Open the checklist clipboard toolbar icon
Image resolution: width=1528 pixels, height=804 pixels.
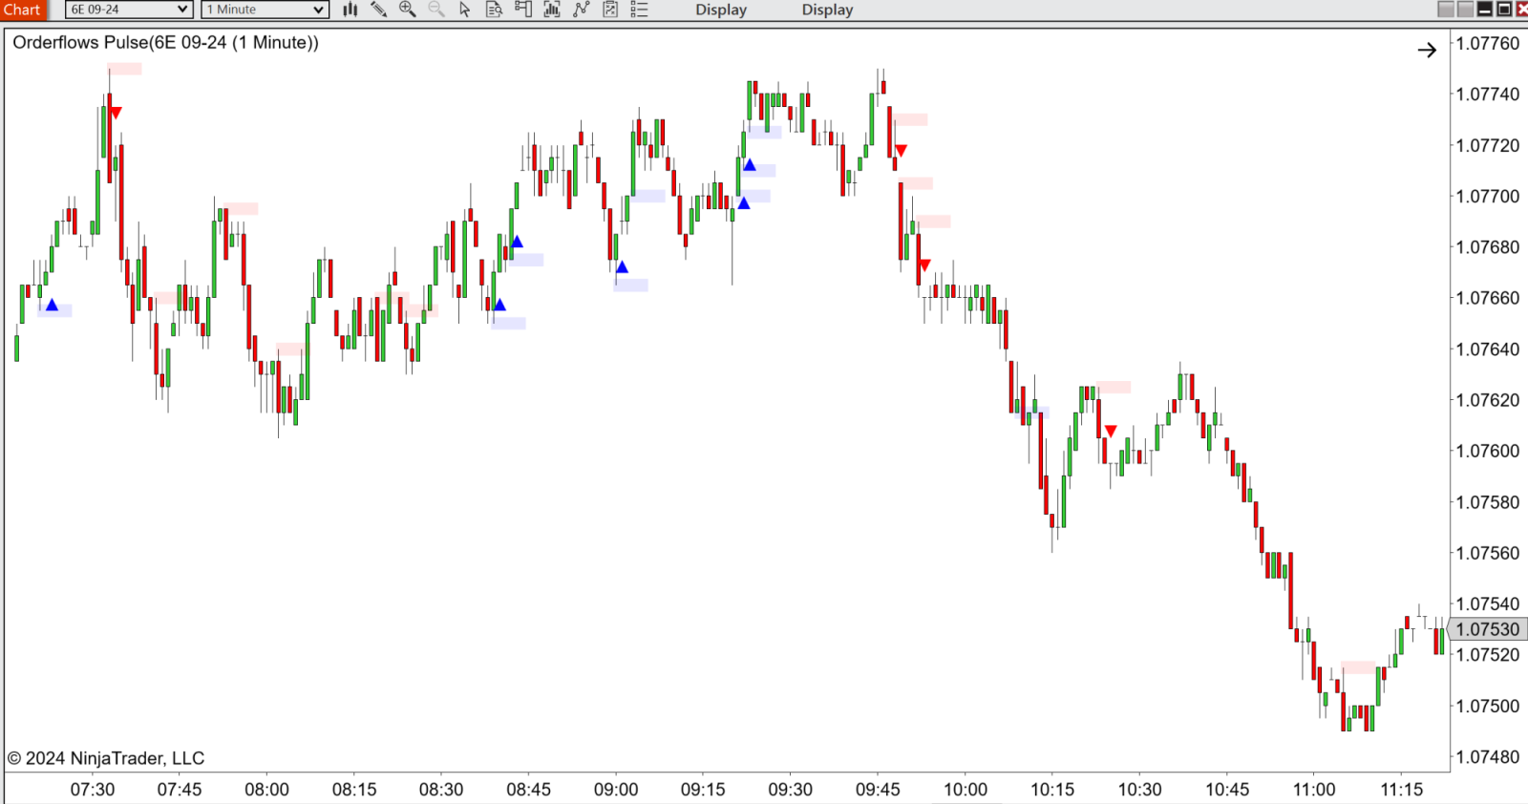[610, 10]
